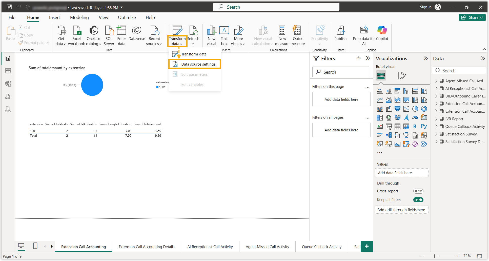Expand DID/Outbound Caller table

[x=436, y=96]
